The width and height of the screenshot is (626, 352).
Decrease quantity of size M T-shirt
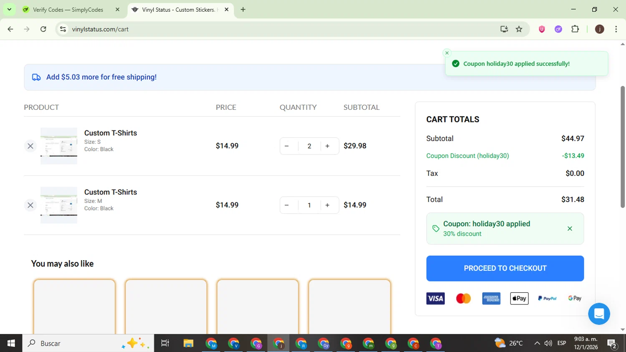(287, 205)
